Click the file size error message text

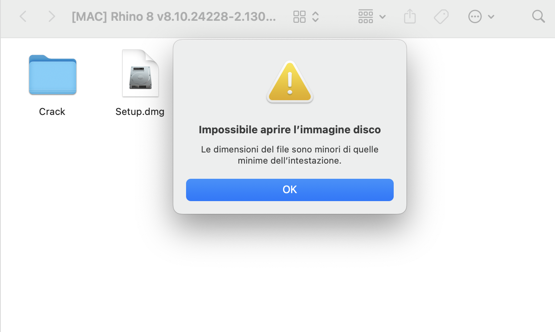(x=290, y=155)
